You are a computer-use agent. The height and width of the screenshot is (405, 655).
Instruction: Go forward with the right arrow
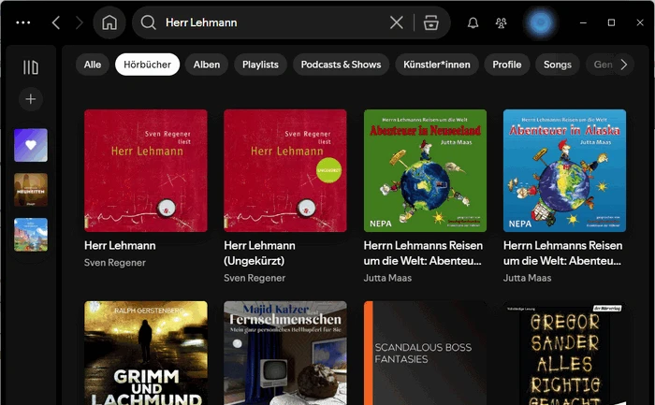(79, 22)
